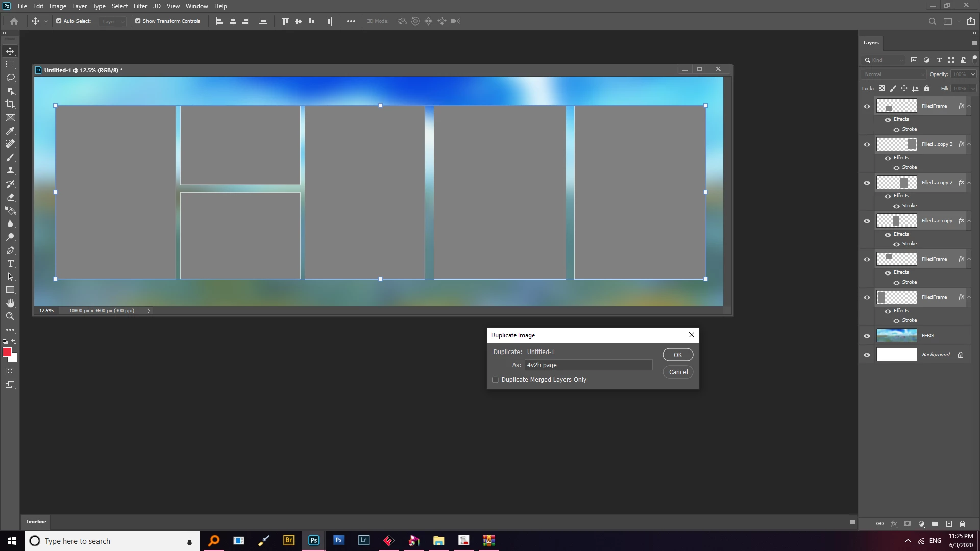Cancel the Duplicate Image dialog
Screen dimensions: 980x551
click(x=678, y=372)
